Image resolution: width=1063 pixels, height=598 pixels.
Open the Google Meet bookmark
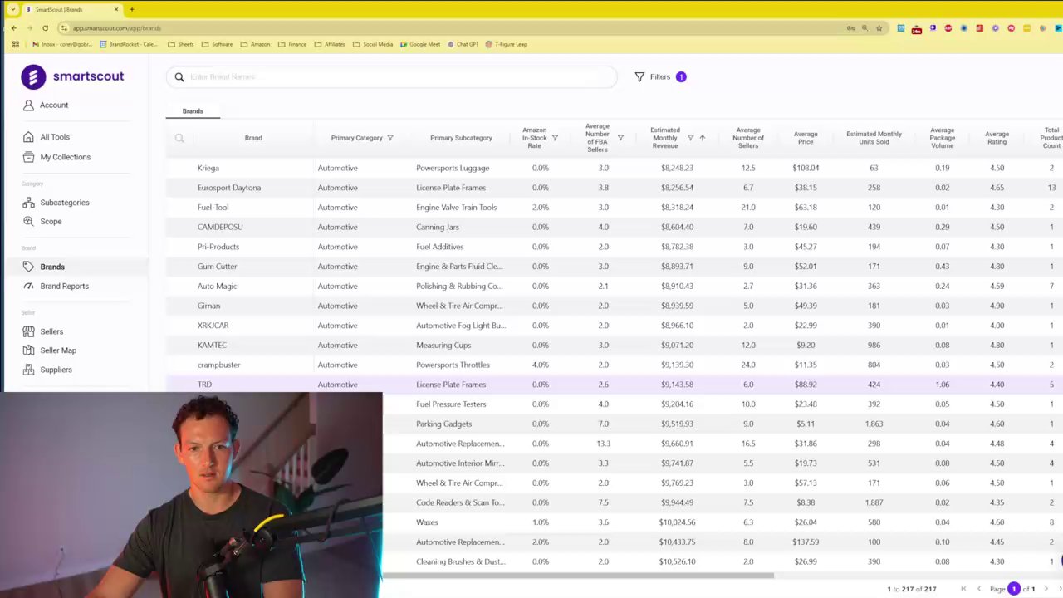pos(420,45)
